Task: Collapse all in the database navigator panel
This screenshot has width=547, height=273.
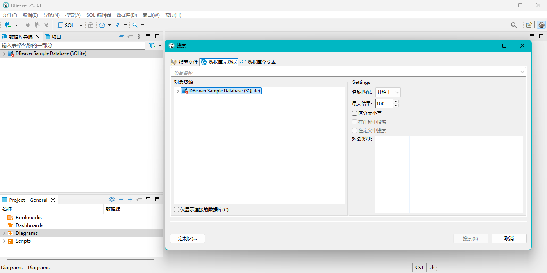Action: (121, 36)
